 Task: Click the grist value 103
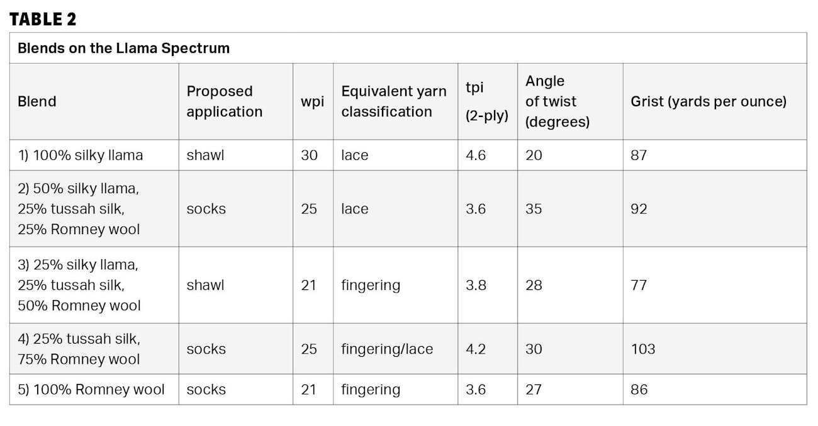(x=642, y=349)
